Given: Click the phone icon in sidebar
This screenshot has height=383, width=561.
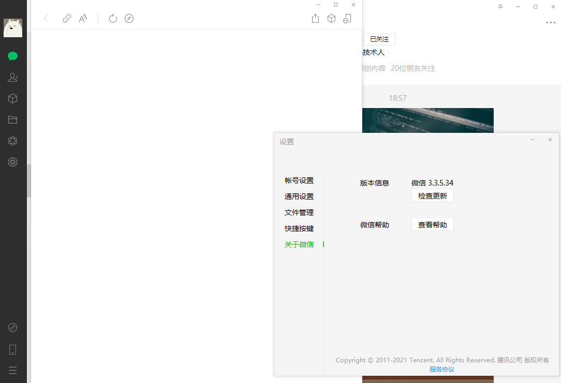Looking at the screenshot, I should pyautogui.click(x=12, y=349).
